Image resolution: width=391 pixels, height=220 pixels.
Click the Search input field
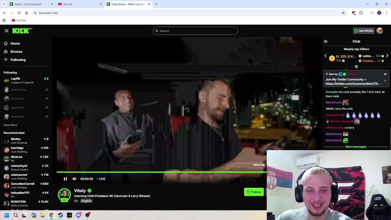(195, 31)
